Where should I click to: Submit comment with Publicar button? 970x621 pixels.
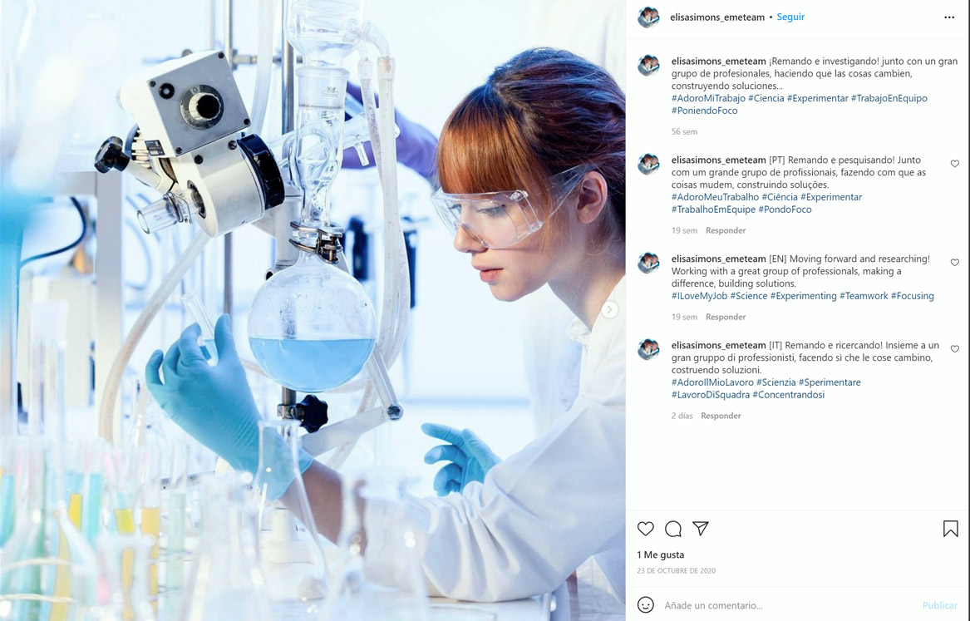(x=940, y=605)
